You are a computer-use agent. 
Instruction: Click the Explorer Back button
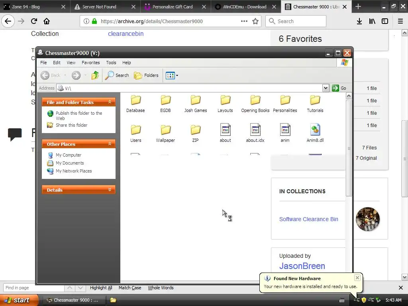[51, 75]
